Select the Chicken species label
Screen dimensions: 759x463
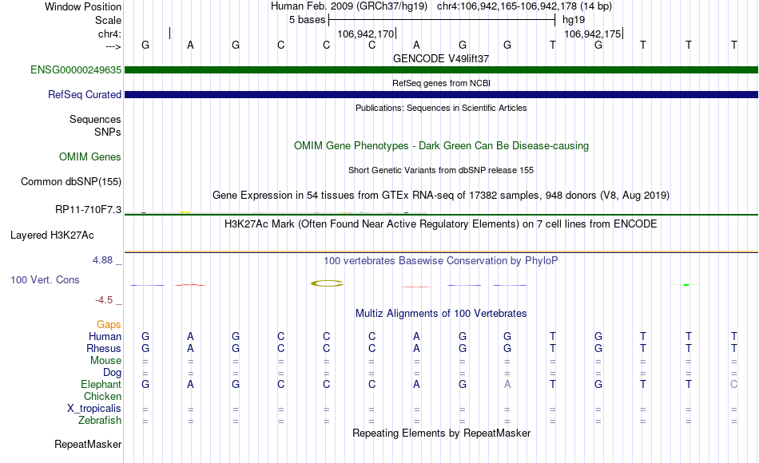102,396
